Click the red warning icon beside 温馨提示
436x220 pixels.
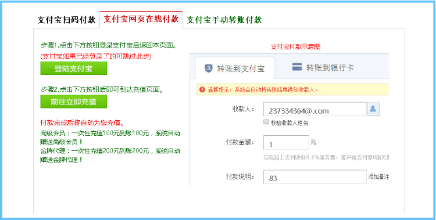click(x=202, y=90)
